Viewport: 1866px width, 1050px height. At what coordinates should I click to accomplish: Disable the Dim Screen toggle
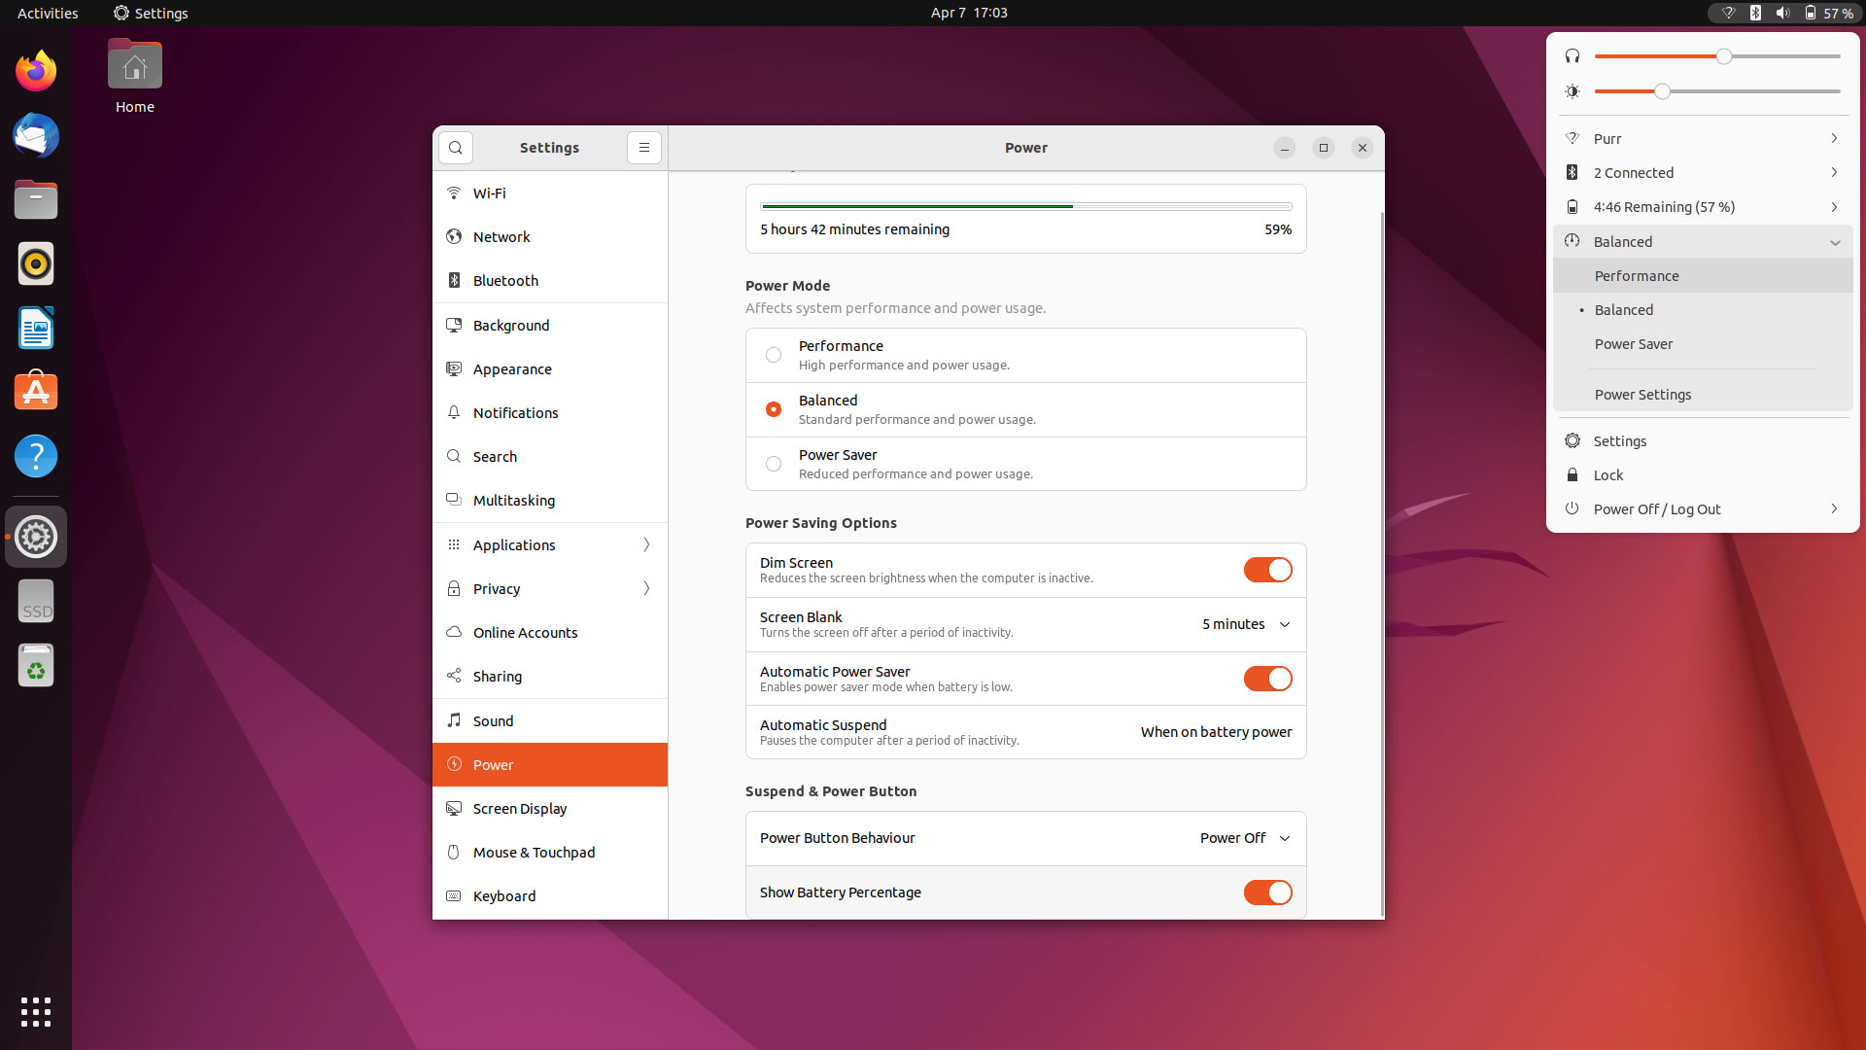1267,570
